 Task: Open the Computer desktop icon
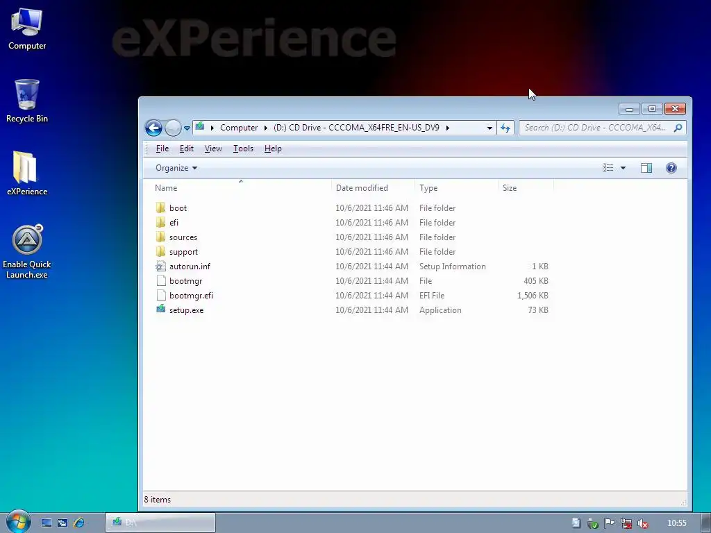click(27, 29)
